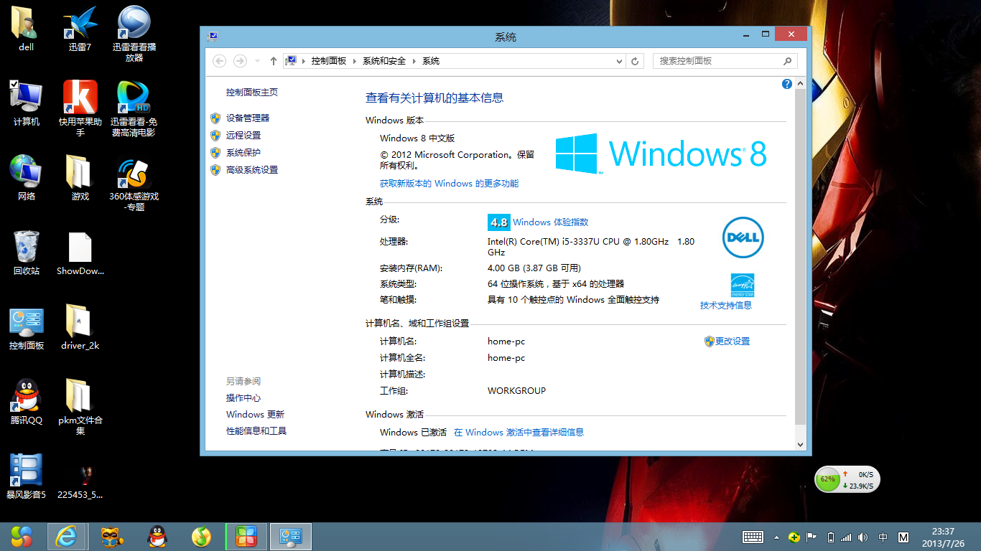Open 操作中心 link
Screen dimensions: 981x551
point(243,398)
